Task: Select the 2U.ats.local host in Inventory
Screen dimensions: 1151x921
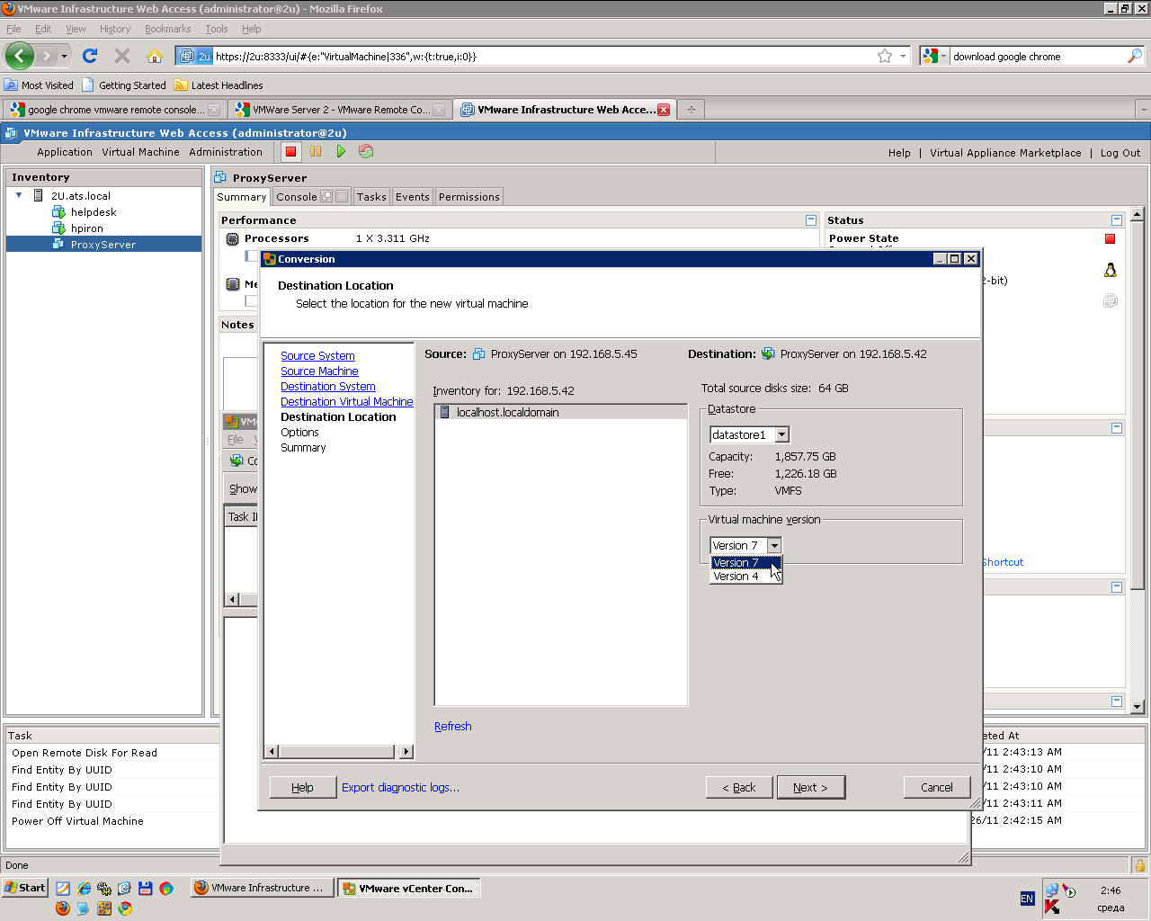Action: 80,195
